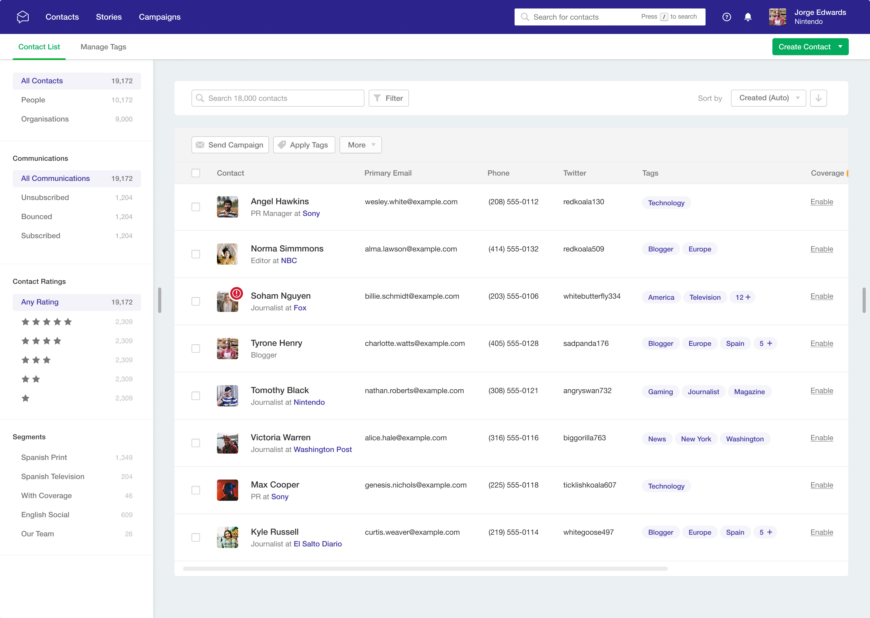This screenshot has height=618, width=870.
Task: Click the warning badge on Soham Nguyen's avatar
Action: tap(236, 293)
